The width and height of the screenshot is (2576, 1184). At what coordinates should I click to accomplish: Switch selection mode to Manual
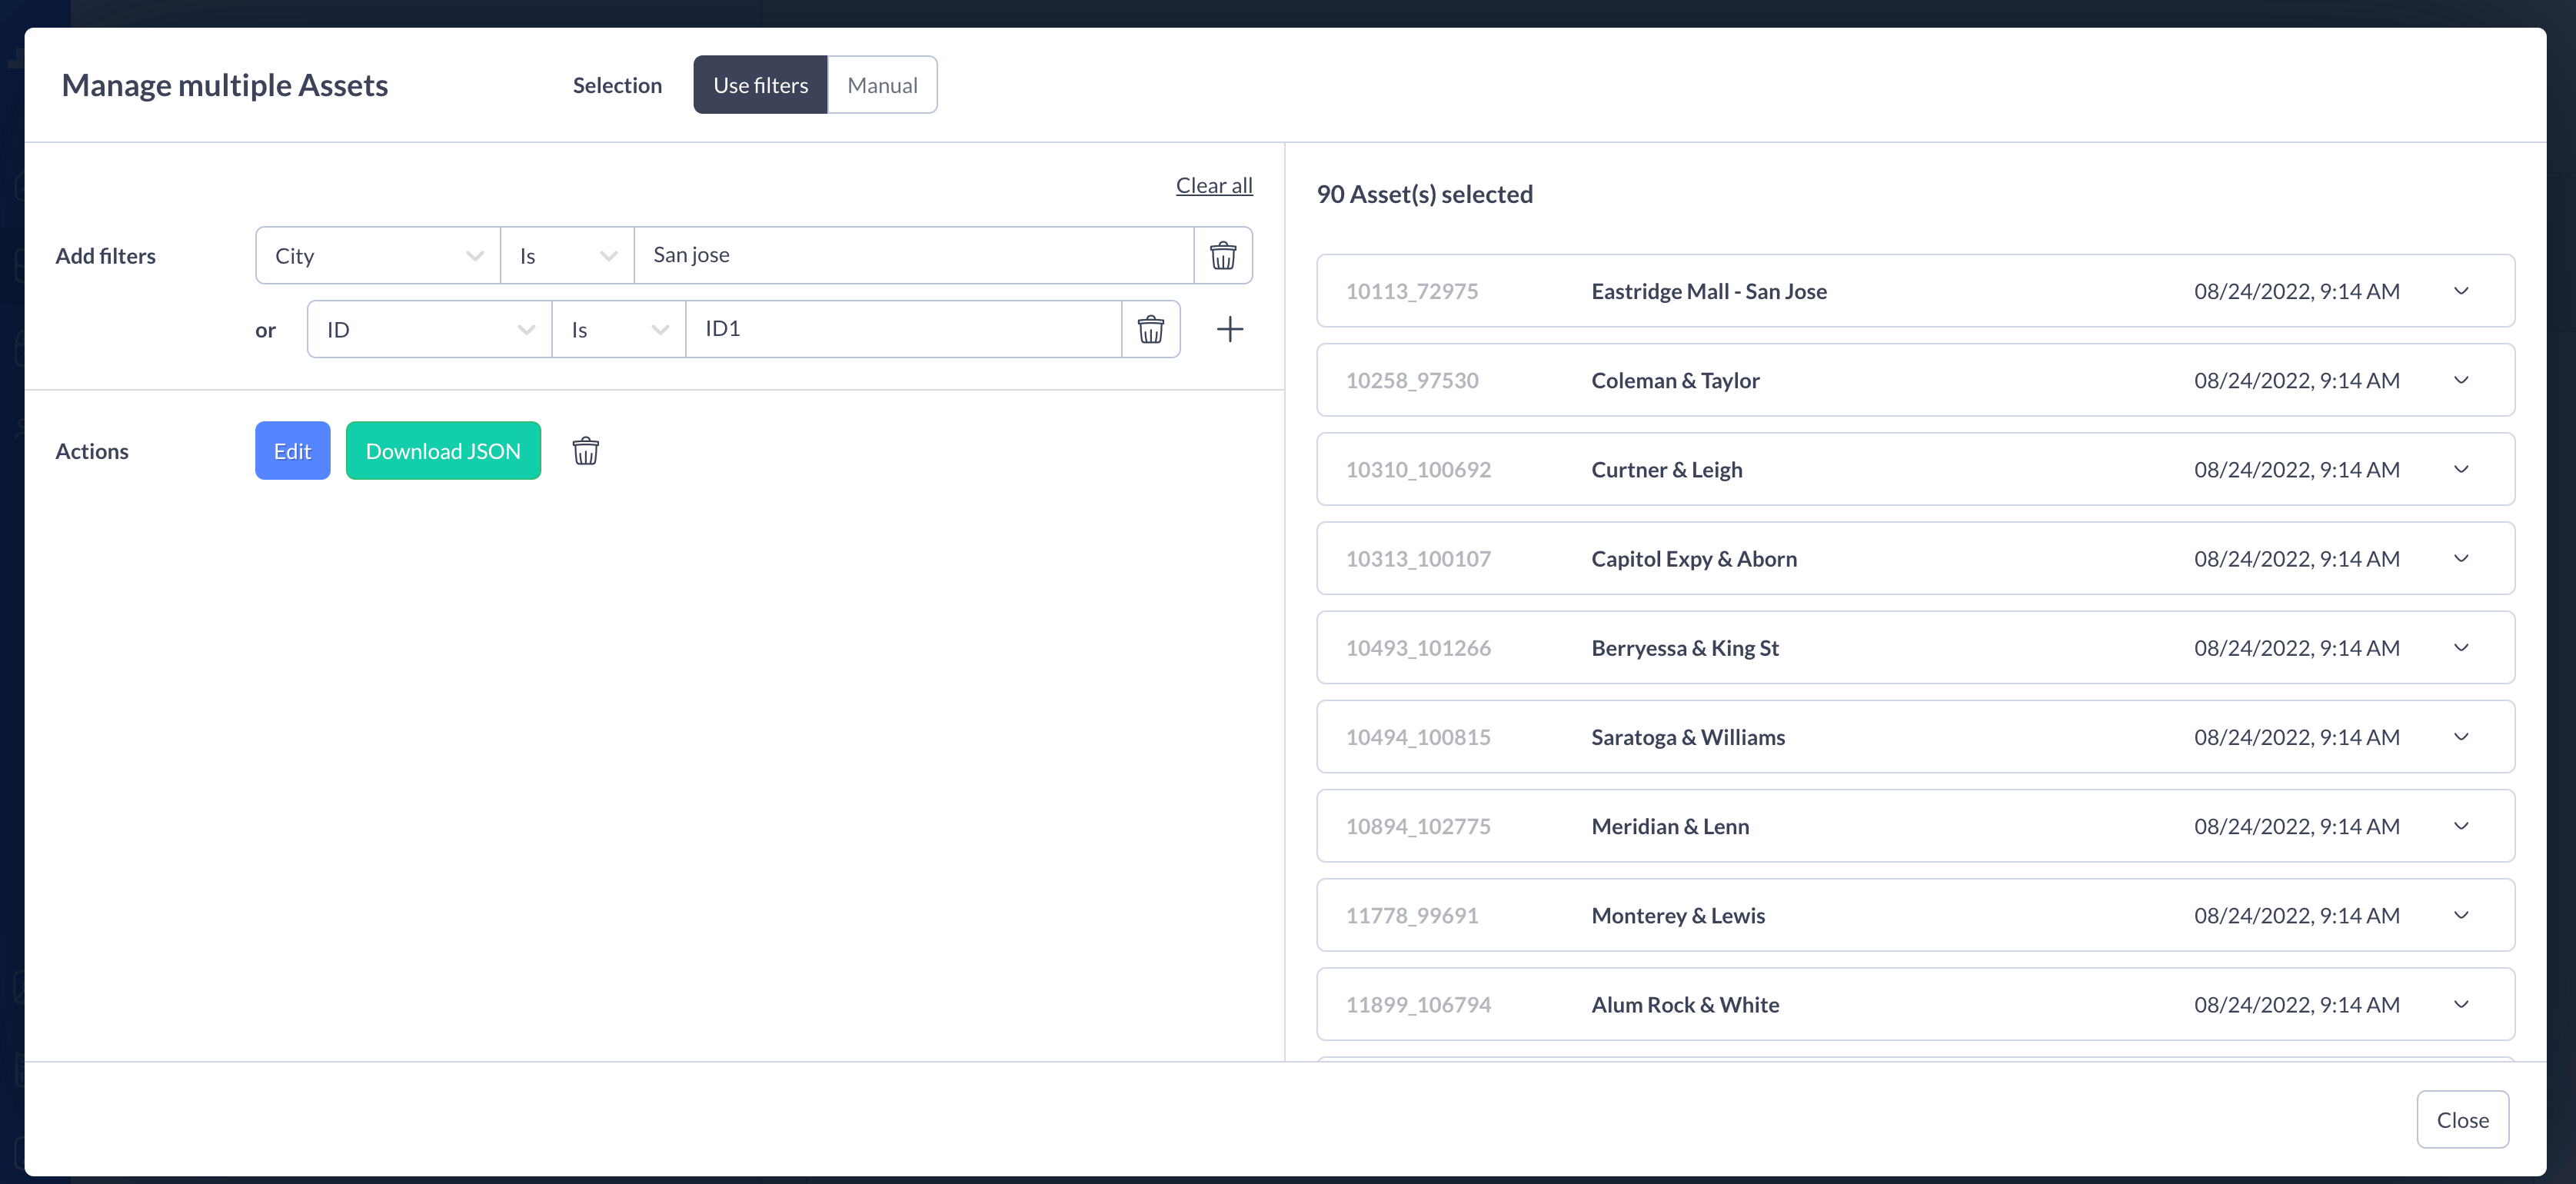pyautogui.click(x=881, y=85)
